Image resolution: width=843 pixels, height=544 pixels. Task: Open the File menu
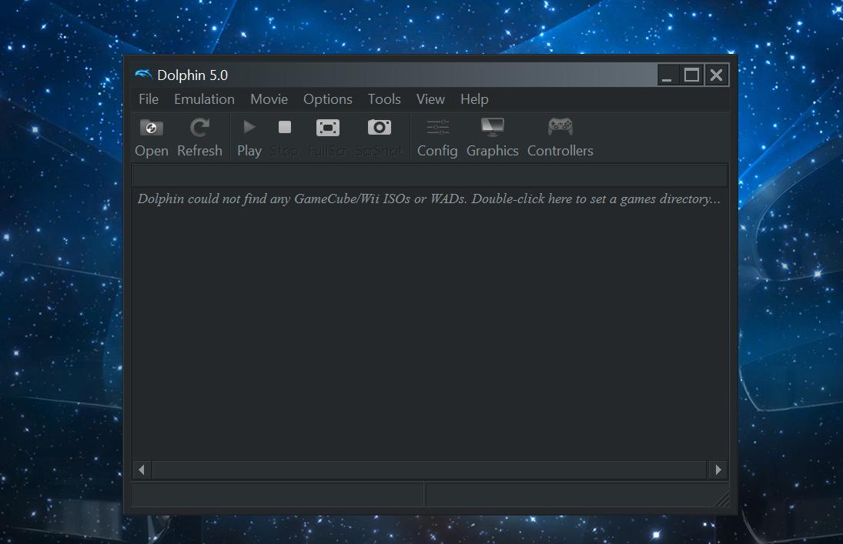pos(149,99)
